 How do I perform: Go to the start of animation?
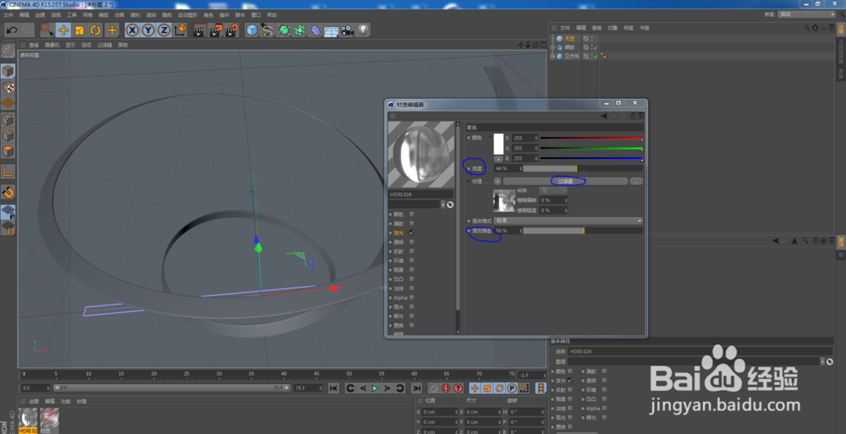[333, 388]
